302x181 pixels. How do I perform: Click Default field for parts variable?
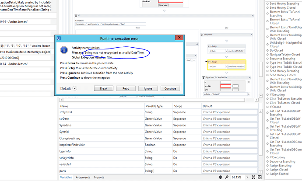tap(230, 171)
